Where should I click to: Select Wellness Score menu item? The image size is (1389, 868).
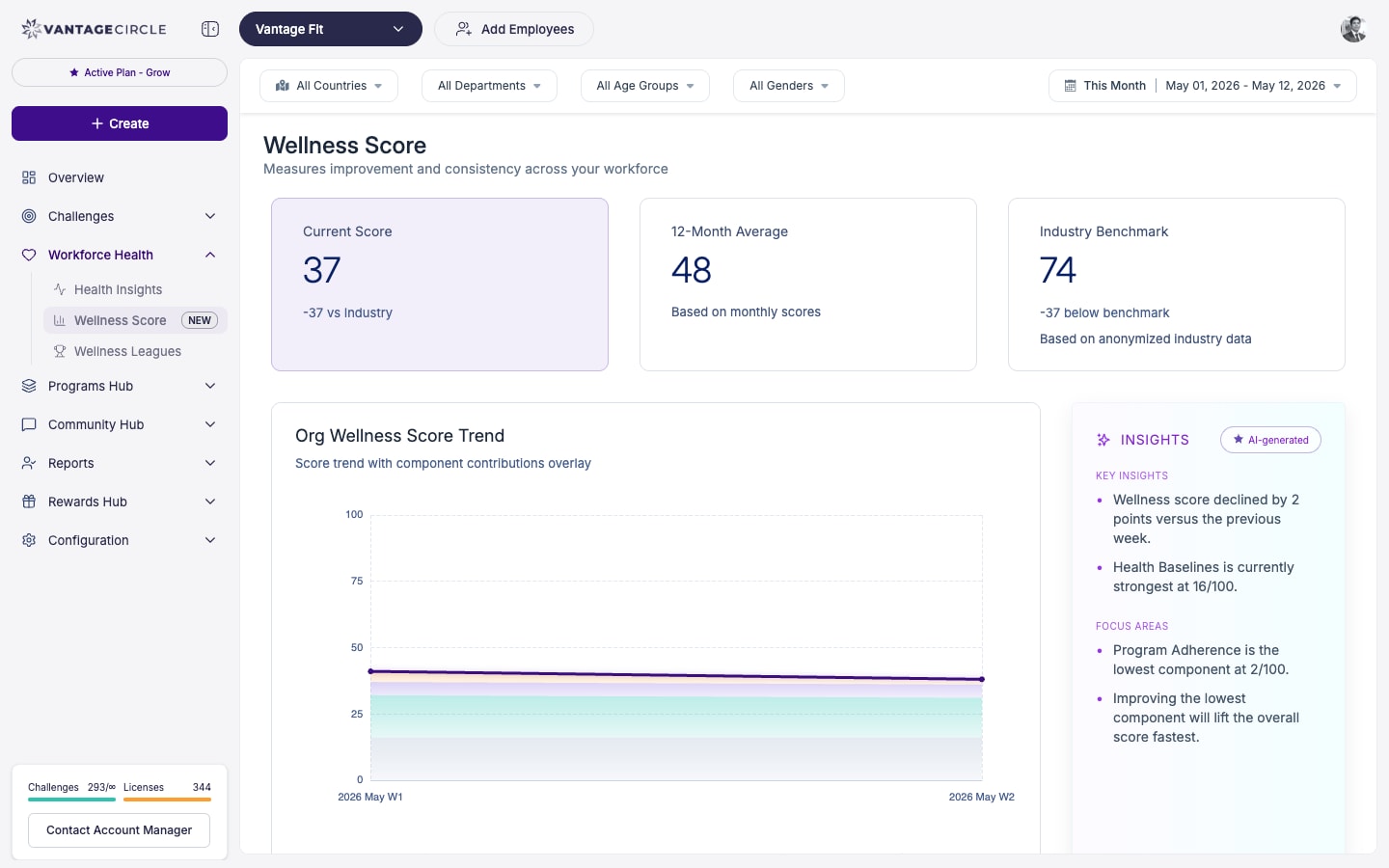click(135, 320)
